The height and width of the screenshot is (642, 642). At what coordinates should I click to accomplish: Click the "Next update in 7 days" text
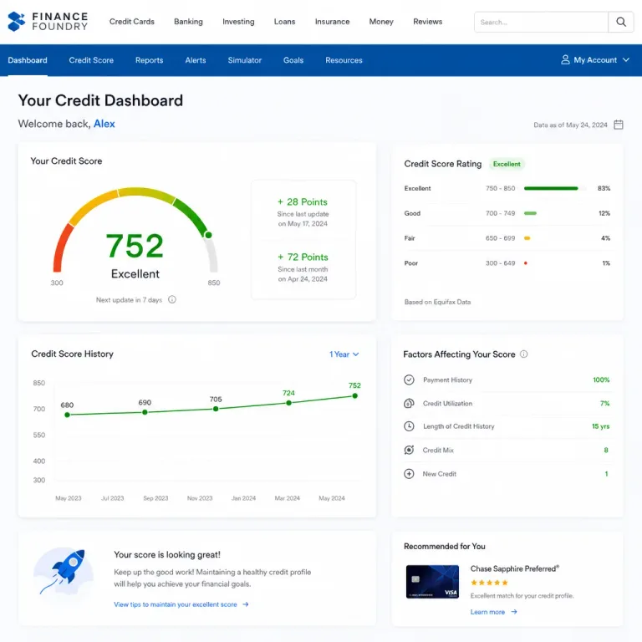[129, 300]
